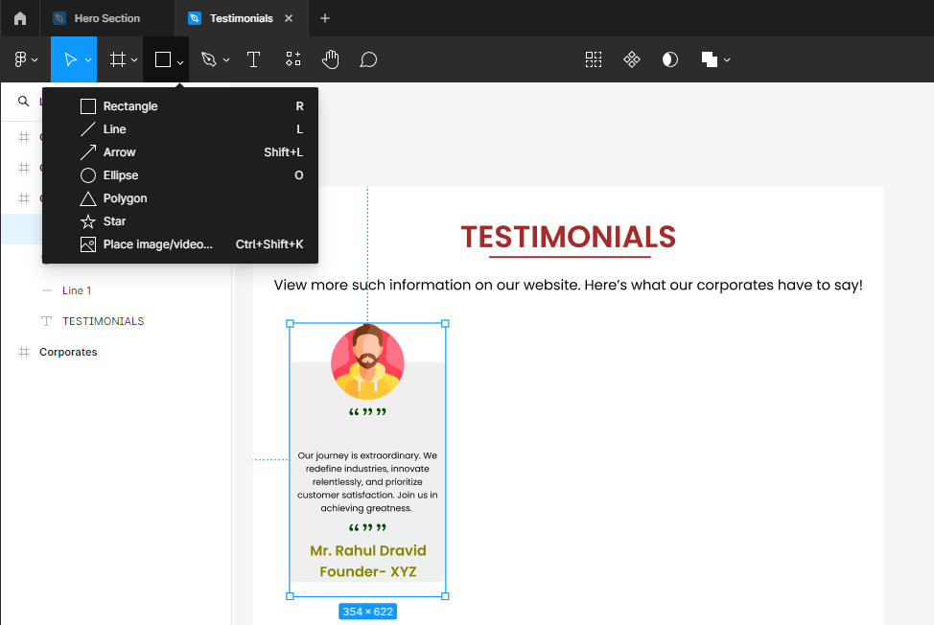Image resolution: width=934 pixels, height=625 pixels.
Task: Close the Testimonials tab
Action: point(289,18)
